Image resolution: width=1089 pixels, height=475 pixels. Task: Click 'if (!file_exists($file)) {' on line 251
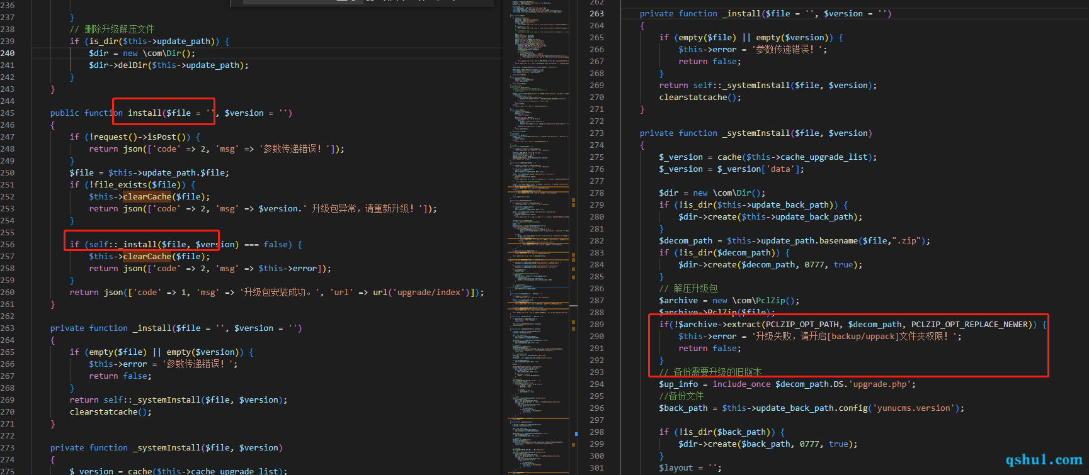132,184
